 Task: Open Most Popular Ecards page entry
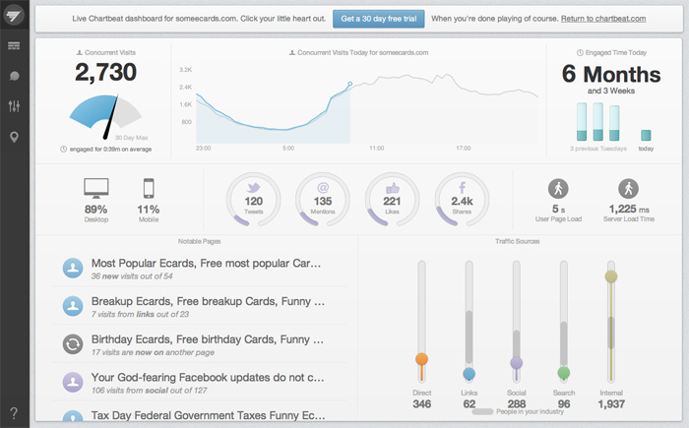[200, 269]
